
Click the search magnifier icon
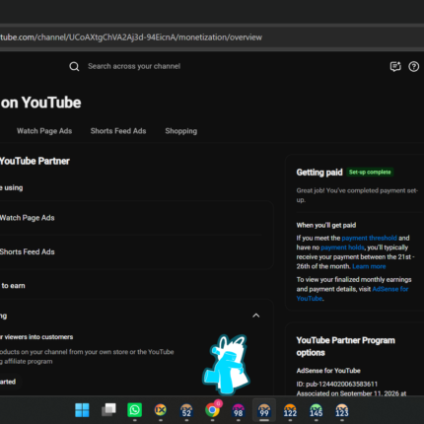[x=74, y=66]
